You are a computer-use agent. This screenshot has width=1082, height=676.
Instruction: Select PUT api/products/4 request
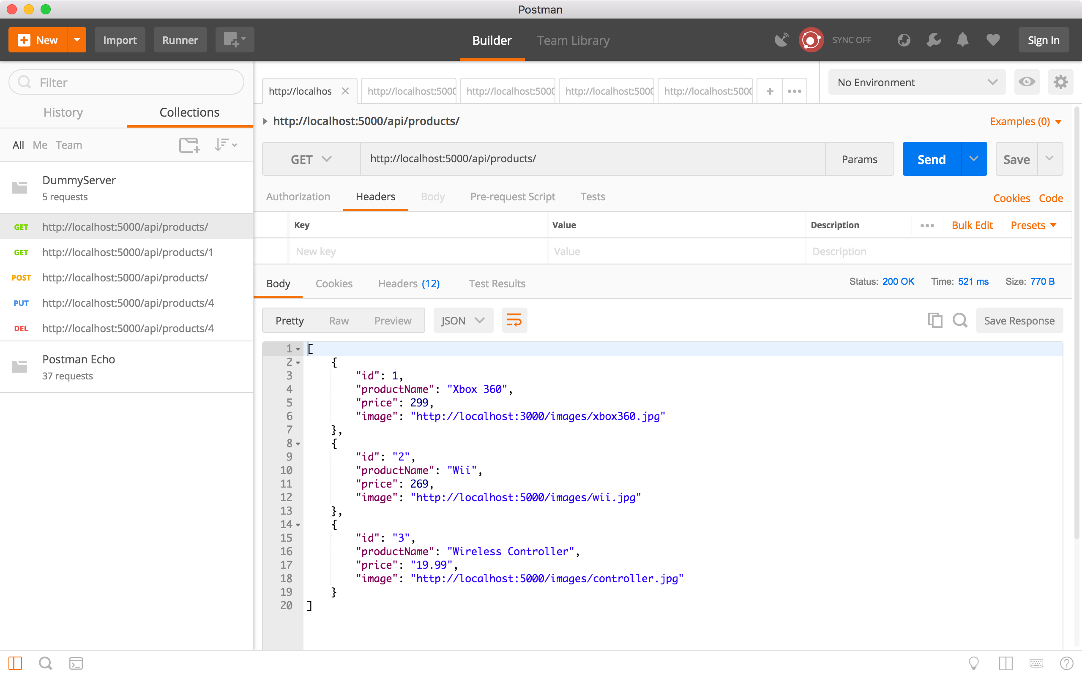coord(126,303)
